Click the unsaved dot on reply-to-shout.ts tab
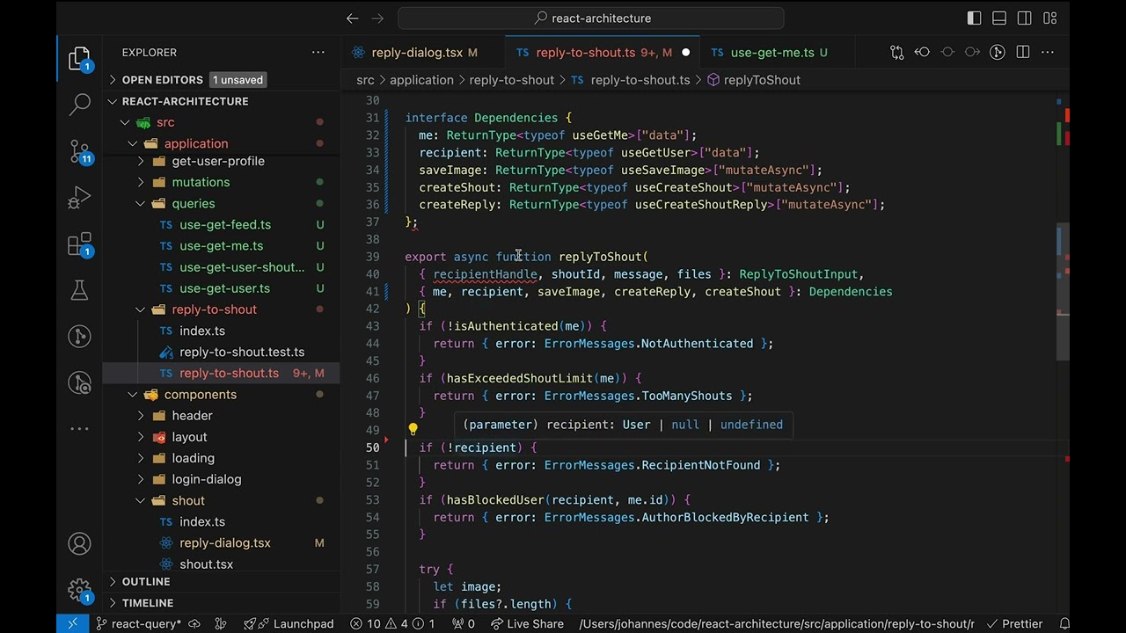 point(686,53)
